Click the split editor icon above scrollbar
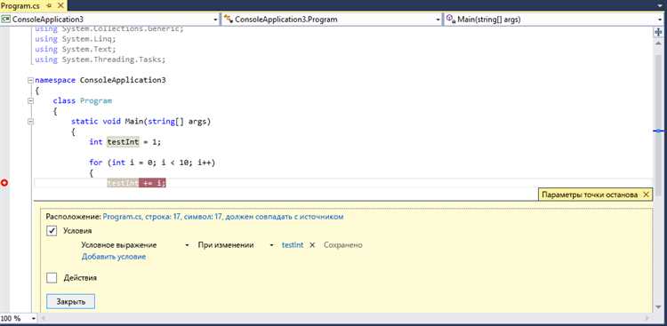667x326 pixels. point(658,32)
